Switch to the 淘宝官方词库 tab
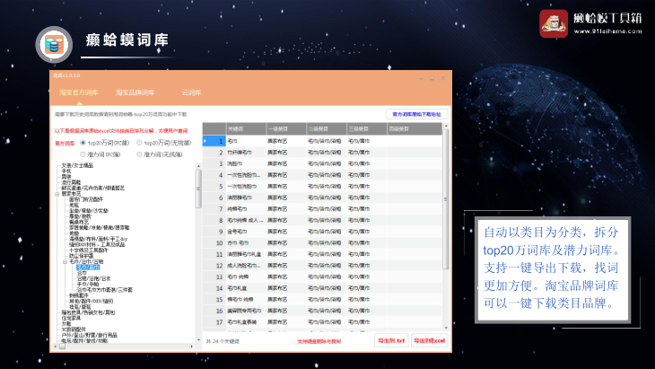The height and width of the screenshot is (369, 655). pyautogui.click(x=79, y=92)
